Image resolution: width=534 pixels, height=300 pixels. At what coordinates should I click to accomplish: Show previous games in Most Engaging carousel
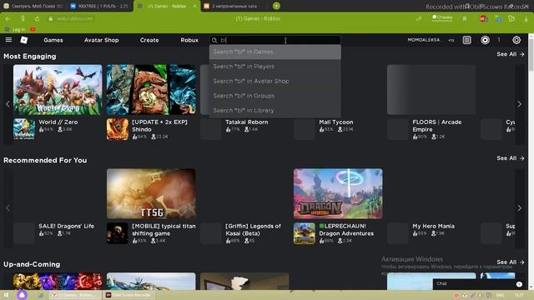coord(8,104)
